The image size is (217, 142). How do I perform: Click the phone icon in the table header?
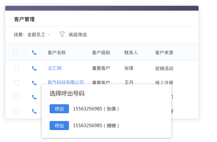pos(34,53)
